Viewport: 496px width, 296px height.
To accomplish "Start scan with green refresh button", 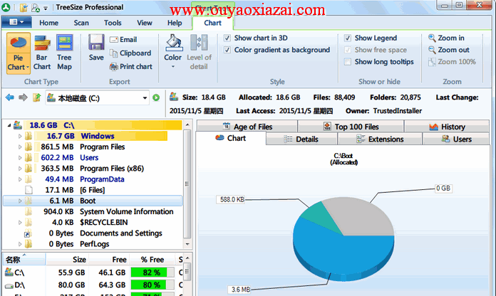I will coord(156,97).
